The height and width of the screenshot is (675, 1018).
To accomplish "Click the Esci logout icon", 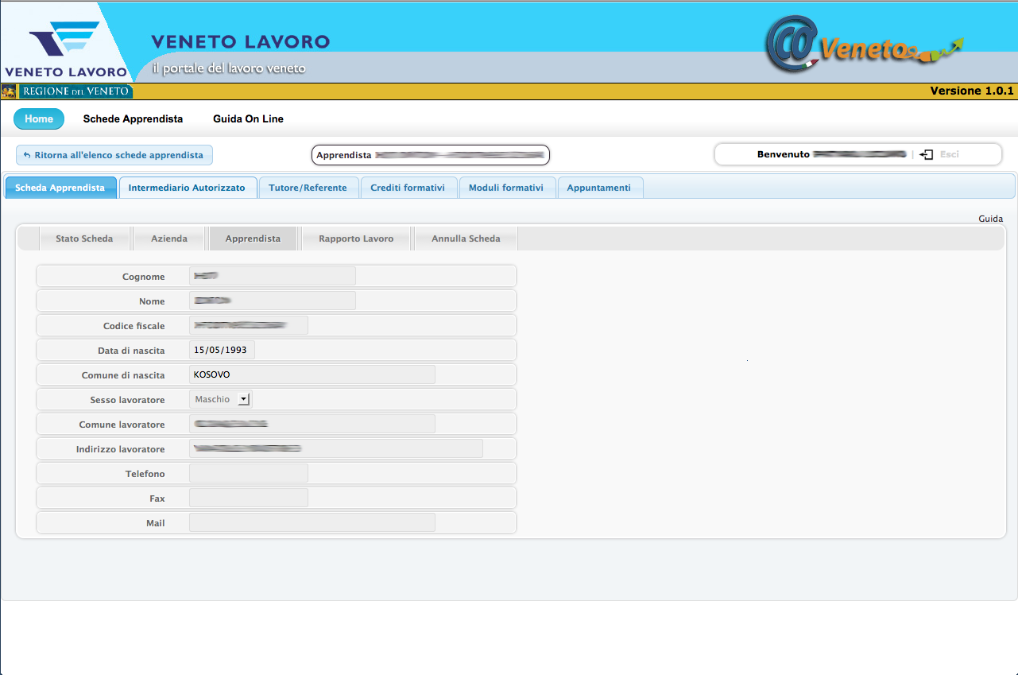I will click(926, 155).
